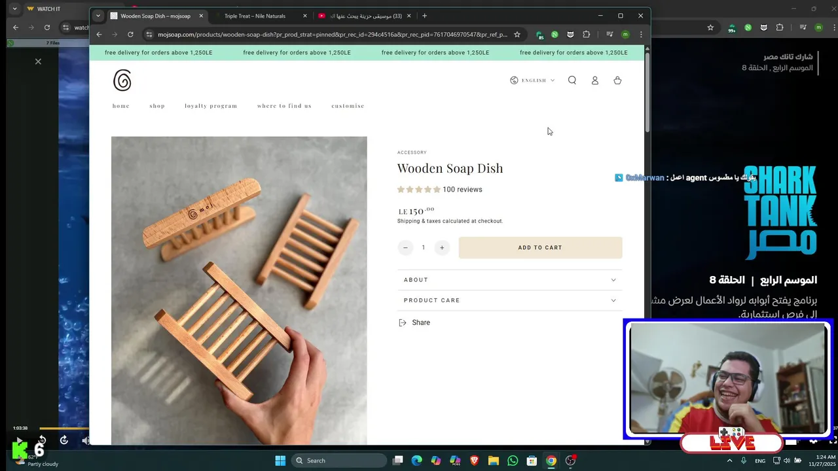Click the quantity number field
The image size is (838, 471).
coord(424,247)
